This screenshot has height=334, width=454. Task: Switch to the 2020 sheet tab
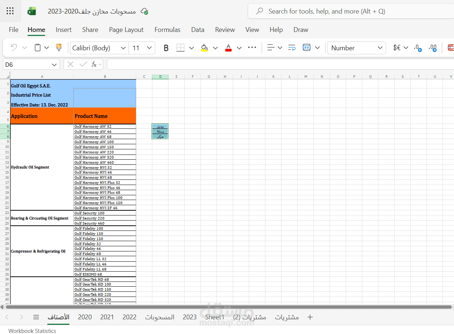pos(85,317)
